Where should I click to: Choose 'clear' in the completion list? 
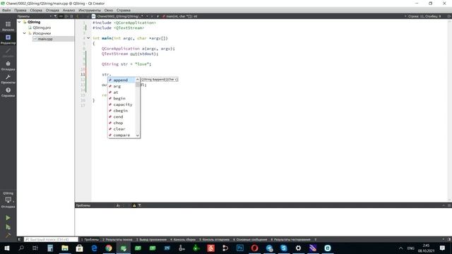(x=121, y=128)
